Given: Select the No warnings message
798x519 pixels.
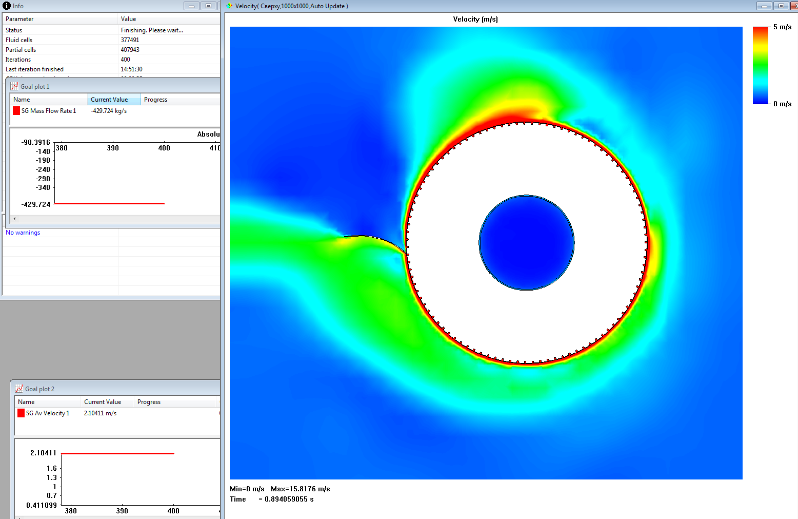Looking at the screenshot, I should pos(23,233).
